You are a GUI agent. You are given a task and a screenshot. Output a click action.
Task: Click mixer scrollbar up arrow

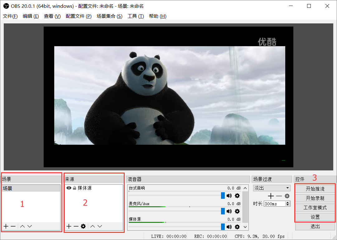[x=245, y=188]
